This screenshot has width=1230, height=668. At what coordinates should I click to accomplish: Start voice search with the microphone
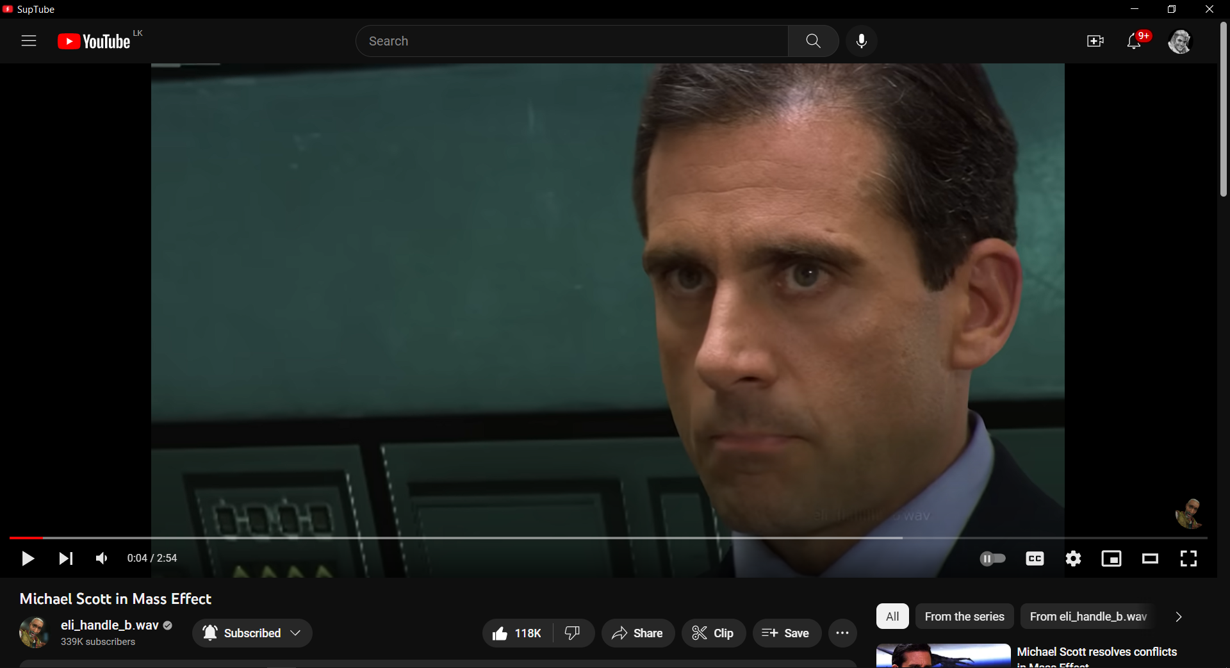862,41
